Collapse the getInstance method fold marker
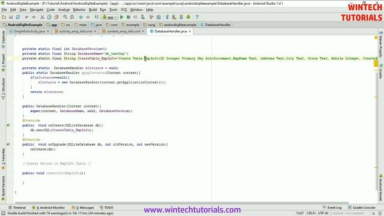Viewport: 384px width, 216px height. pos(13,73)
